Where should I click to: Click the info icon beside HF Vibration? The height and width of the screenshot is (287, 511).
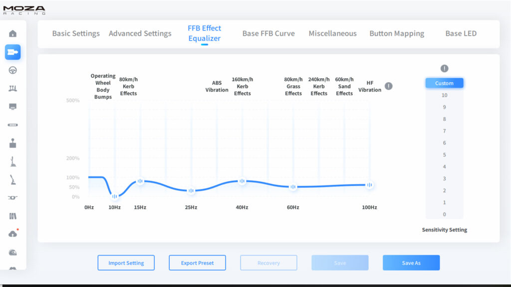pyautogui.click(x=389, y=86)
